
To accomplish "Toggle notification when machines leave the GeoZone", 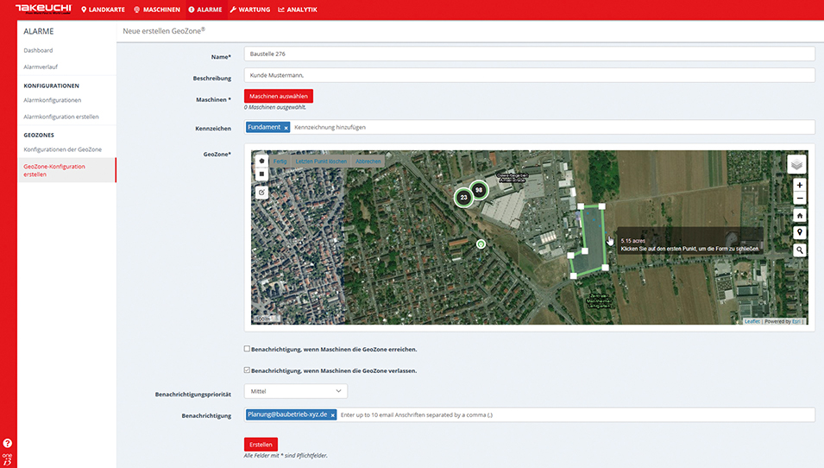I will pyautogui.click(x=248, y=370).
